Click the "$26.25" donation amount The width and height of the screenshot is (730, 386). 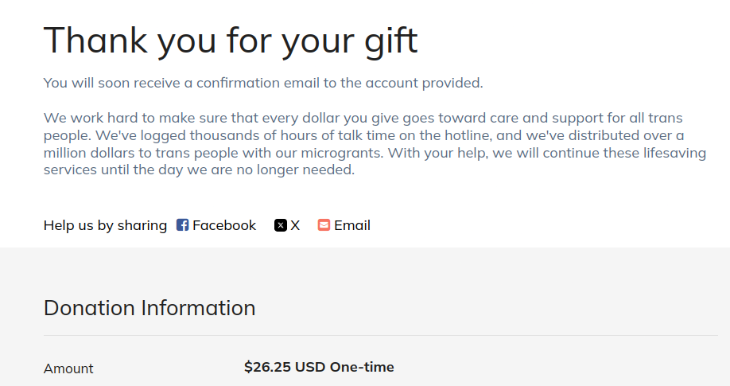click(x=268, y=367)
